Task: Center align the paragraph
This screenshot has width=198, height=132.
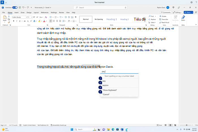Action: [x=54, y=21]
